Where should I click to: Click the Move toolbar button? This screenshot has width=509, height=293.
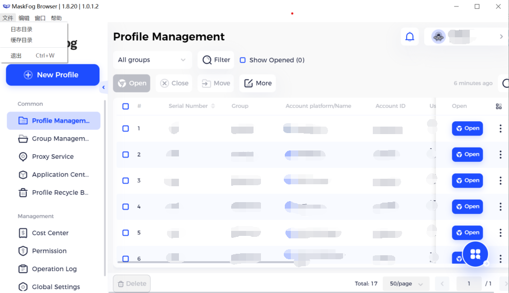click(x=216, y=83)
